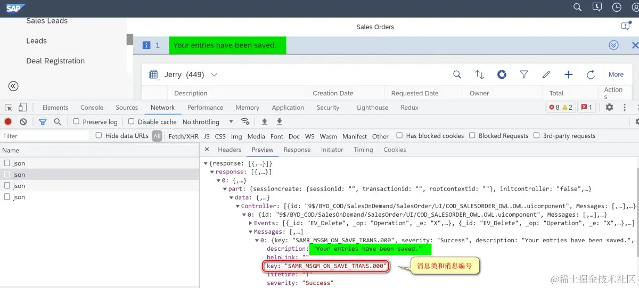Open the Timing tab of request
639x288 pixels.
pyautogui.click(x=363, y=150)
